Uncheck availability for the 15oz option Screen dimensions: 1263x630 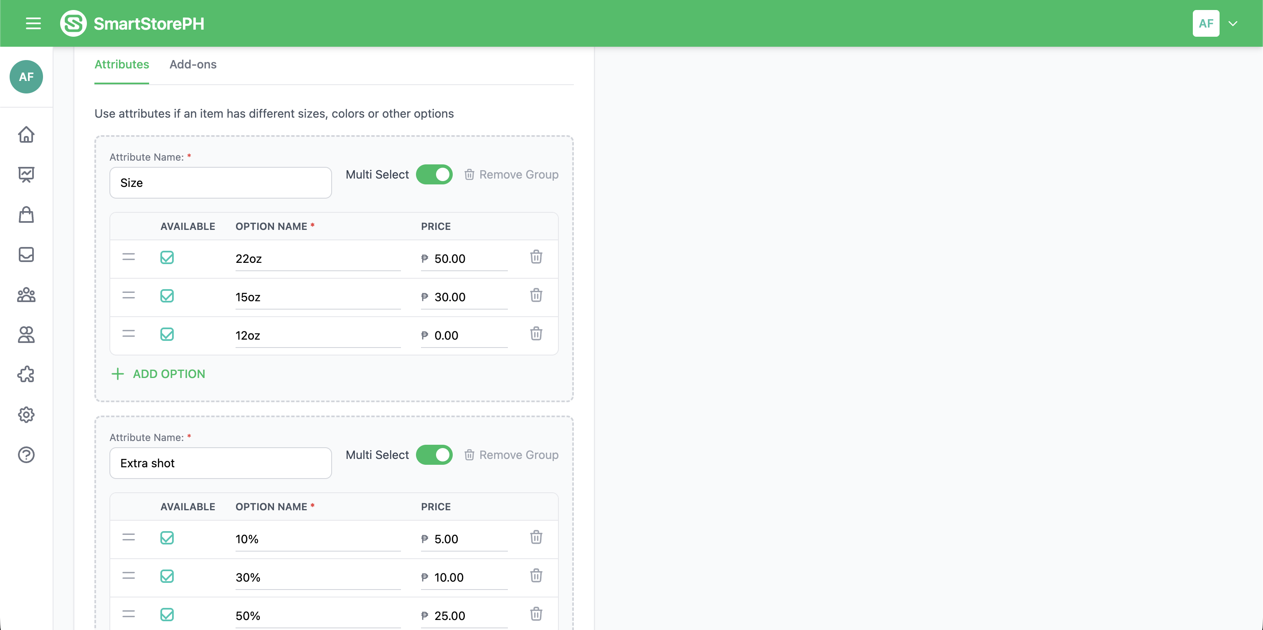click(167, 296)
